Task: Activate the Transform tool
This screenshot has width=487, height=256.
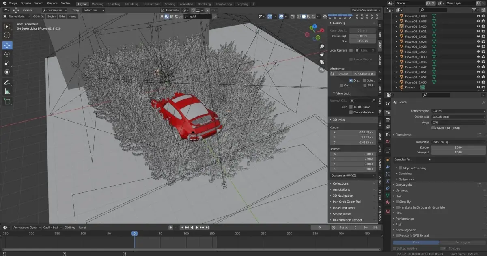Action: point(7,72)
